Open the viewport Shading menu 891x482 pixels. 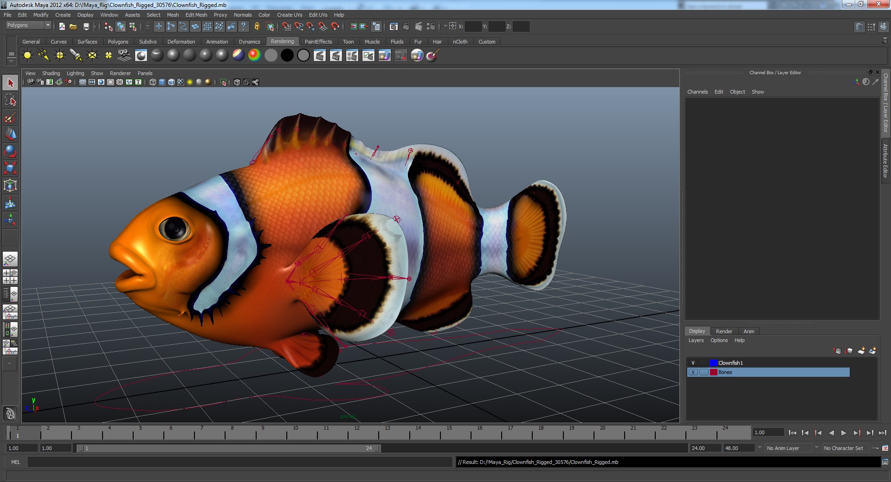pos(51,73)
